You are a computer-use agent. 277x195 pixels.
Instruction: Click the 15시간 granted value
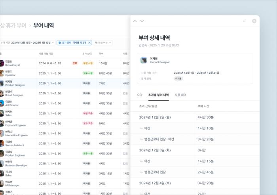coord(103,63)
